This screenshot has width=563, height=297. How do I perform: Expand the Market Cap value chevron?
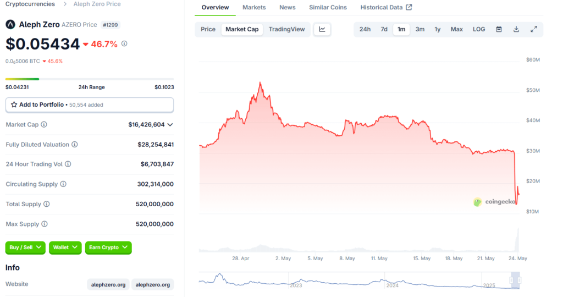point(170,125)
